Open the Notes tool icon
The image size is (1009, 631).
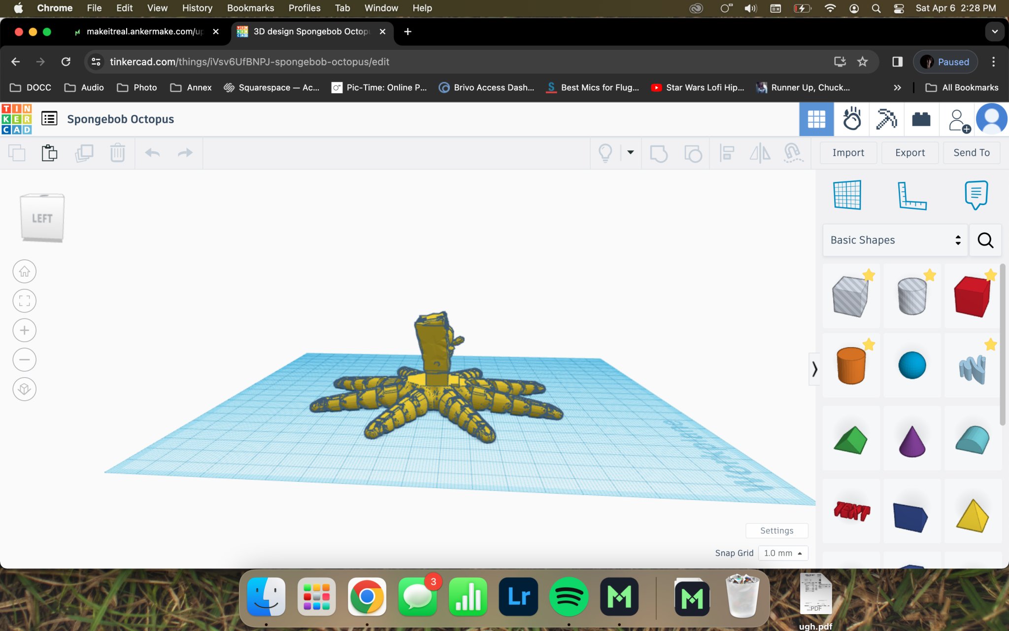coord(975,195)
